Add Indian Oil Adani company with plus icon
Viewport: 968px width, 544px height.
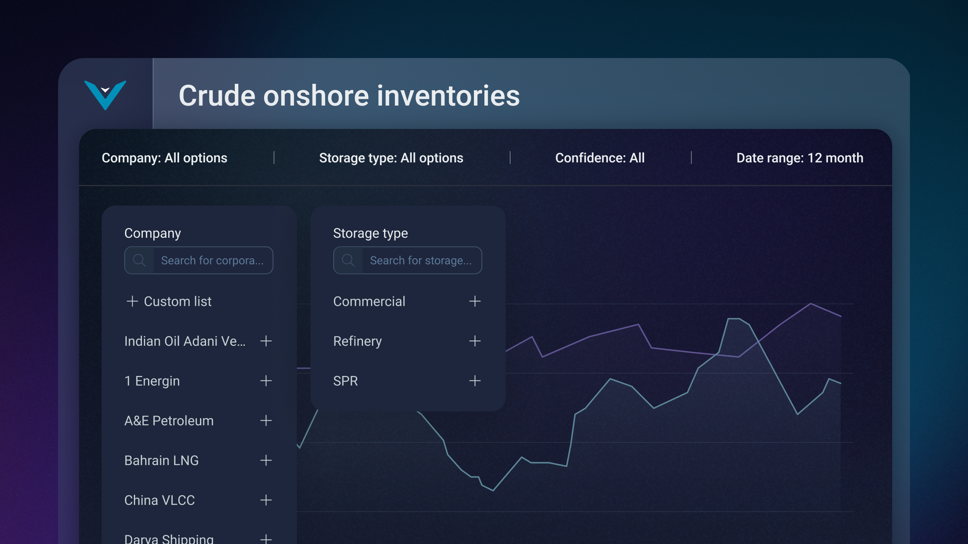(266, 341)
